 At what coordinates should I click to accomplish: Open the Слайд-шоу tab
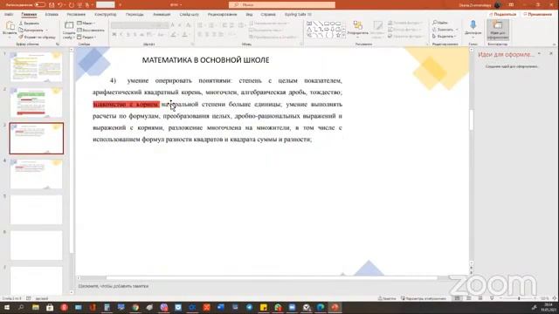coord(189,15)
